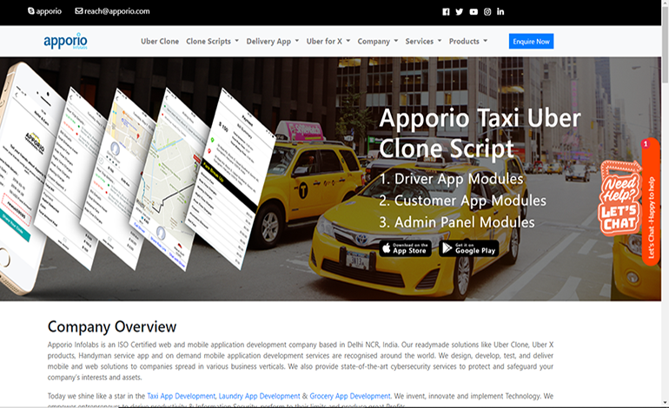Open the Need Help Let's Chat sticker
The image size is (669, 408).
620,198
